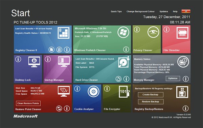Click the Startup Manager label
This screenshot has height=128, width=203.
[x=54, y=80]
